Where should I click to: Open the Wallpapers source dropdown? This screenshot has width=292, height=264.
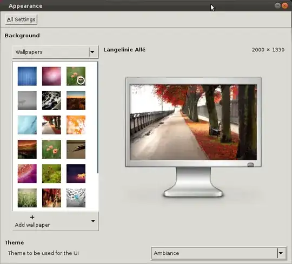click(55, 52)
